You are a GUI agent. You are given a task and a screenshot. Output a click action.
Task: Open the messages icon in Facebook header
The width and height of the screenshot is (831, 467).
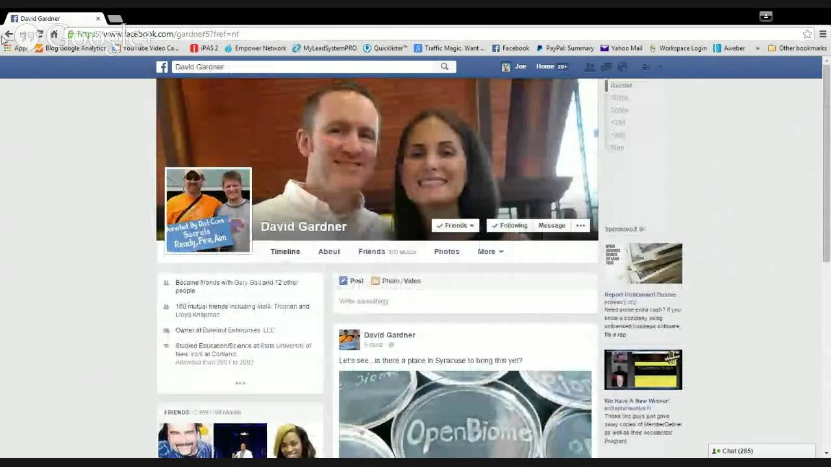[x=606, y=67]
